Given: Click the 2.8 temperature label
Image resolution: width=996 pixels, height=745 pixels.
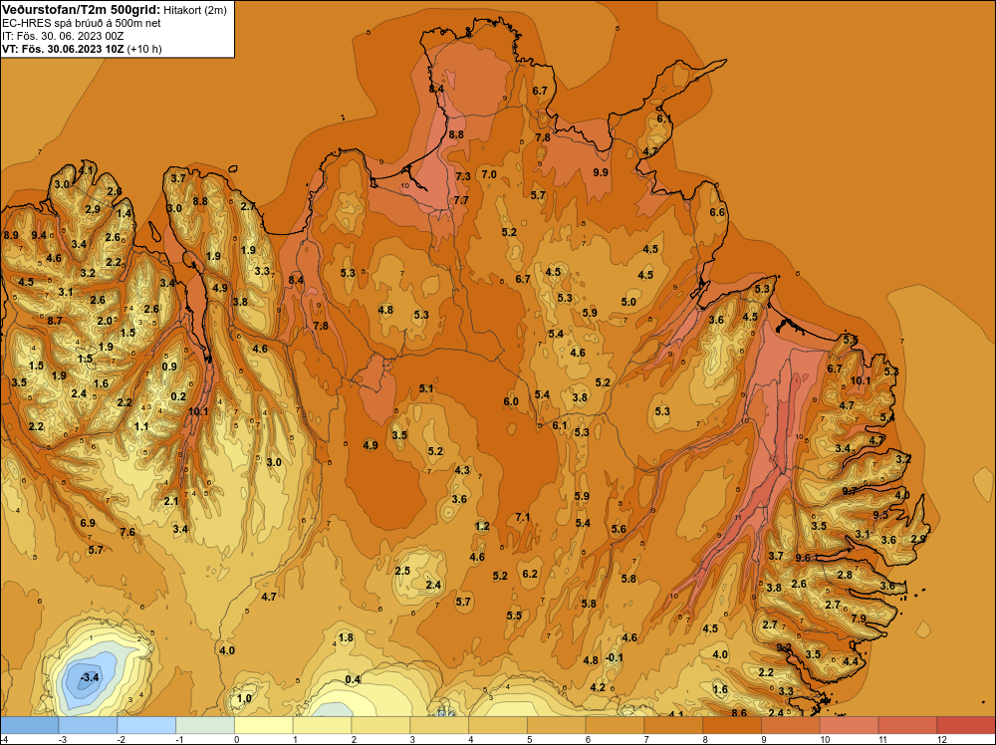Looking at the screenshot, I should [845, 575].
